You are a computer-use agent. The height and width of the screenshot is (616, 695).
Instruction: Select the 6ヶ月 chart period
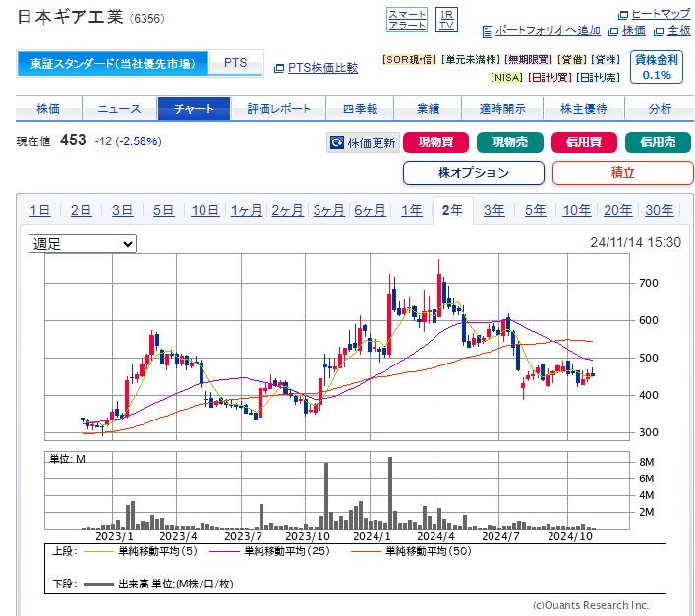370,210
